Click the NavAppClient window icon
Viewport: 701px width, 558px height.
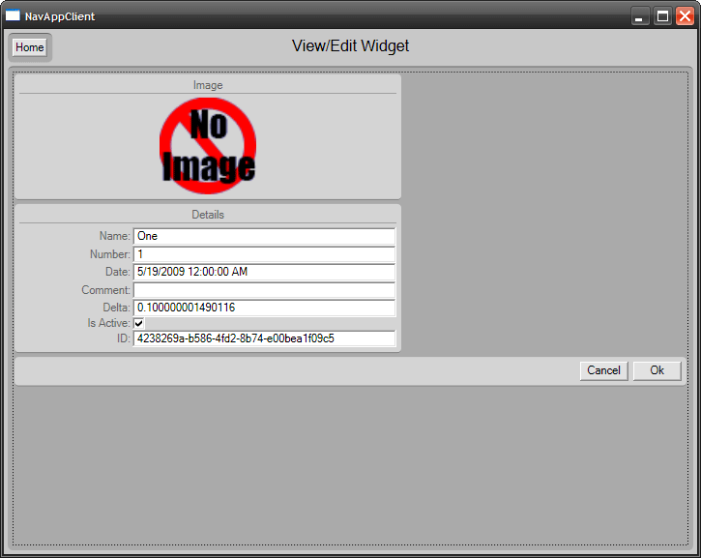click(13, 15)
